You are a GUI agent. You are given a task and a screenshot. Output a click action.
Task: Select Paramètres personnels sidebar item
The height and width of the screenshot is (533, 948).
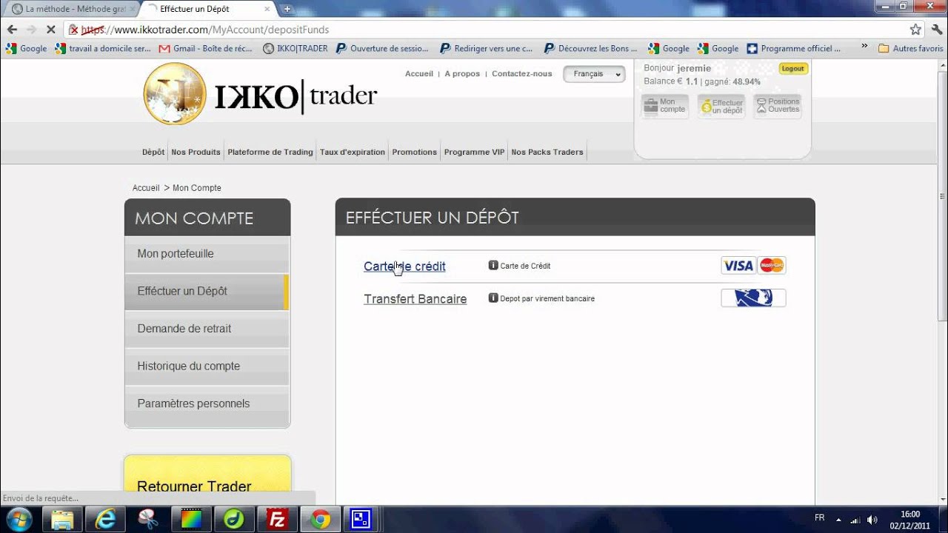pyautogui.click(x=207, y=404)
